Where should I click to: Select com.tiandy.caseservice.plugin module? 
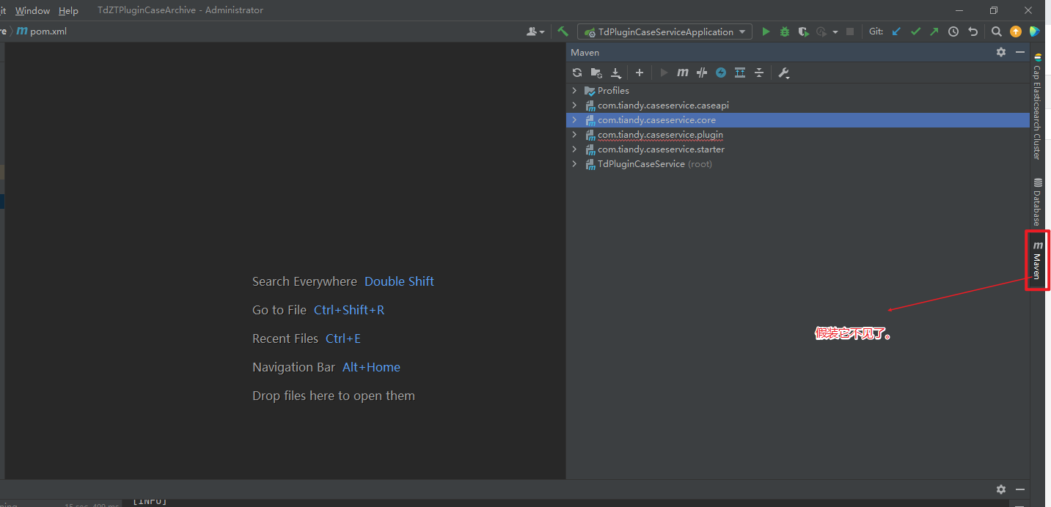tap(660, 135)
